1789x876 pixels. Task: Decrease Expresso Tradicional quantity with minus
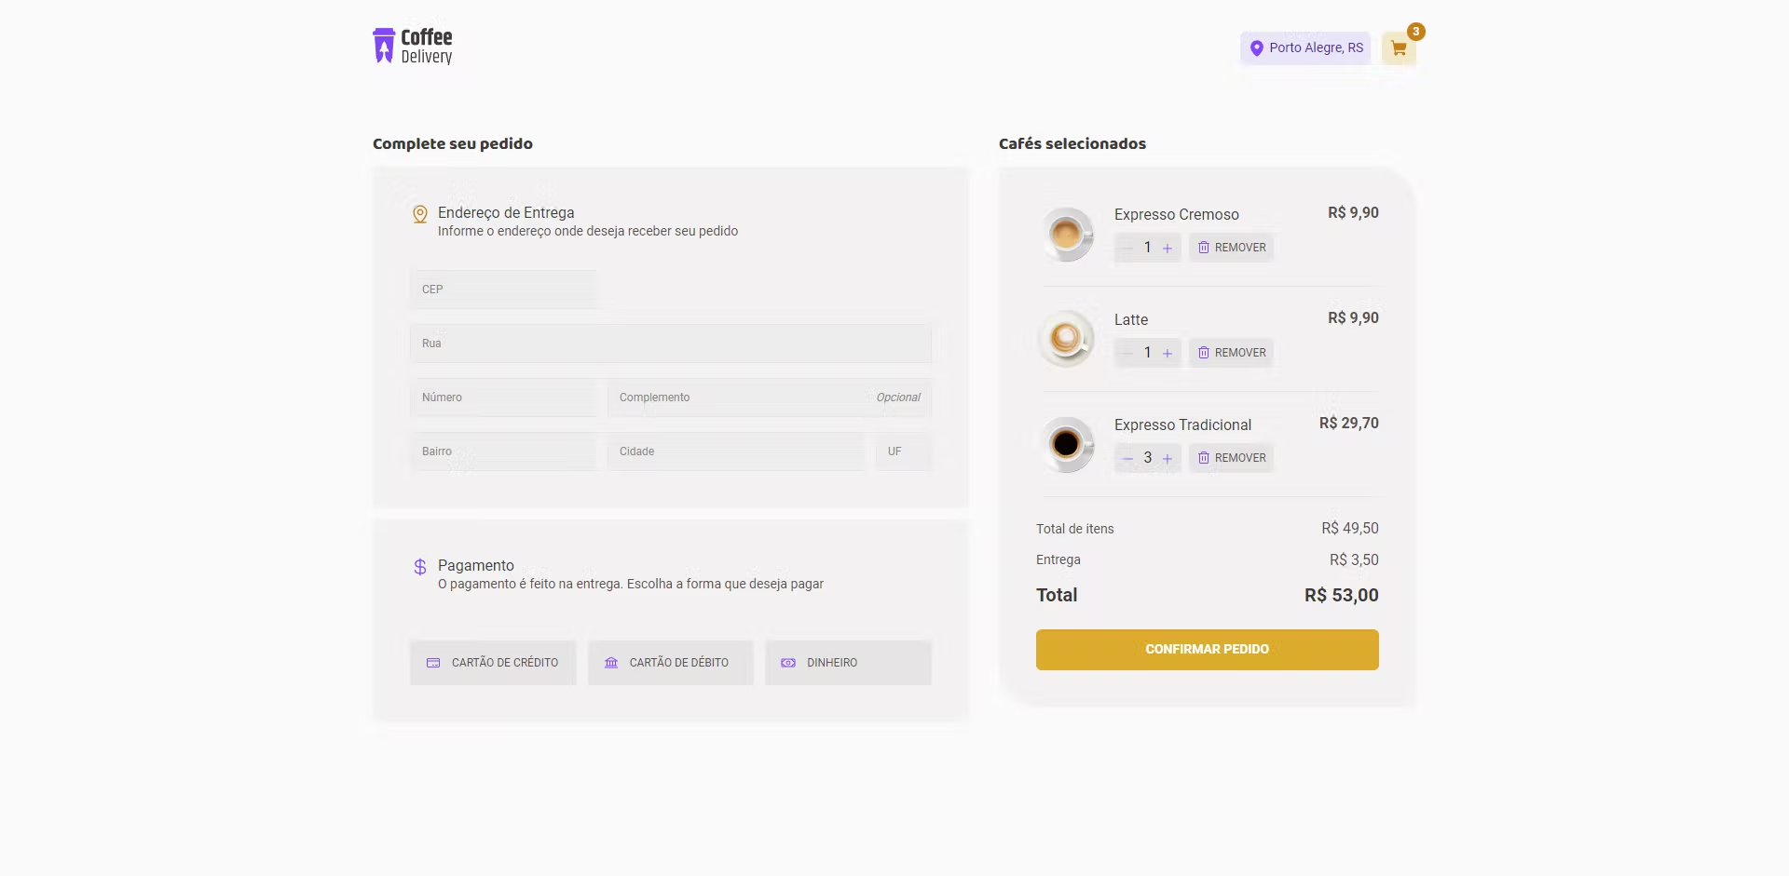coord(1127,458)
